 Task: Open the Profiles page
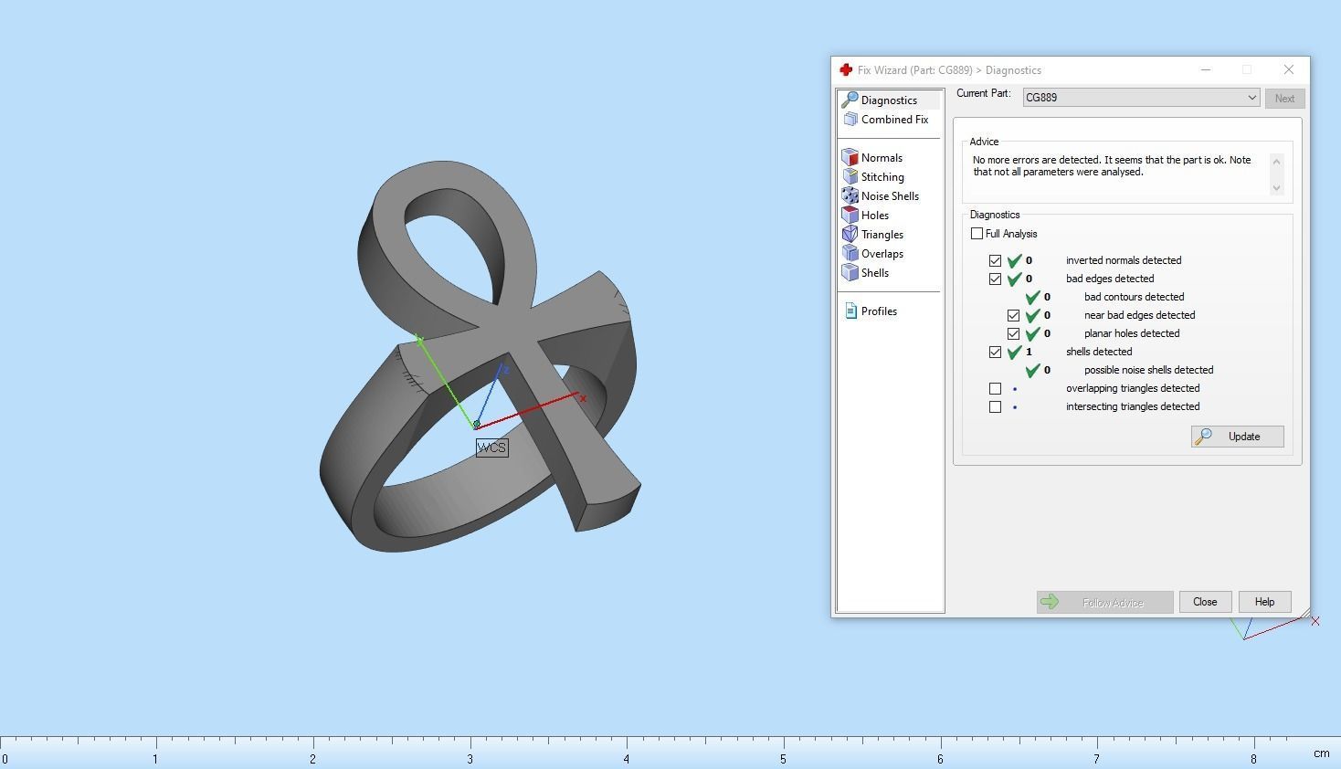tap(879, 311)
